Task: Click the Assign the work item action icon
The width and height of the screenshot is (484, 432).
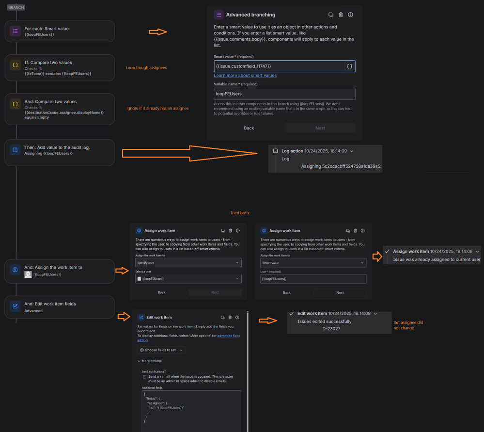Action: coord(15,270)
